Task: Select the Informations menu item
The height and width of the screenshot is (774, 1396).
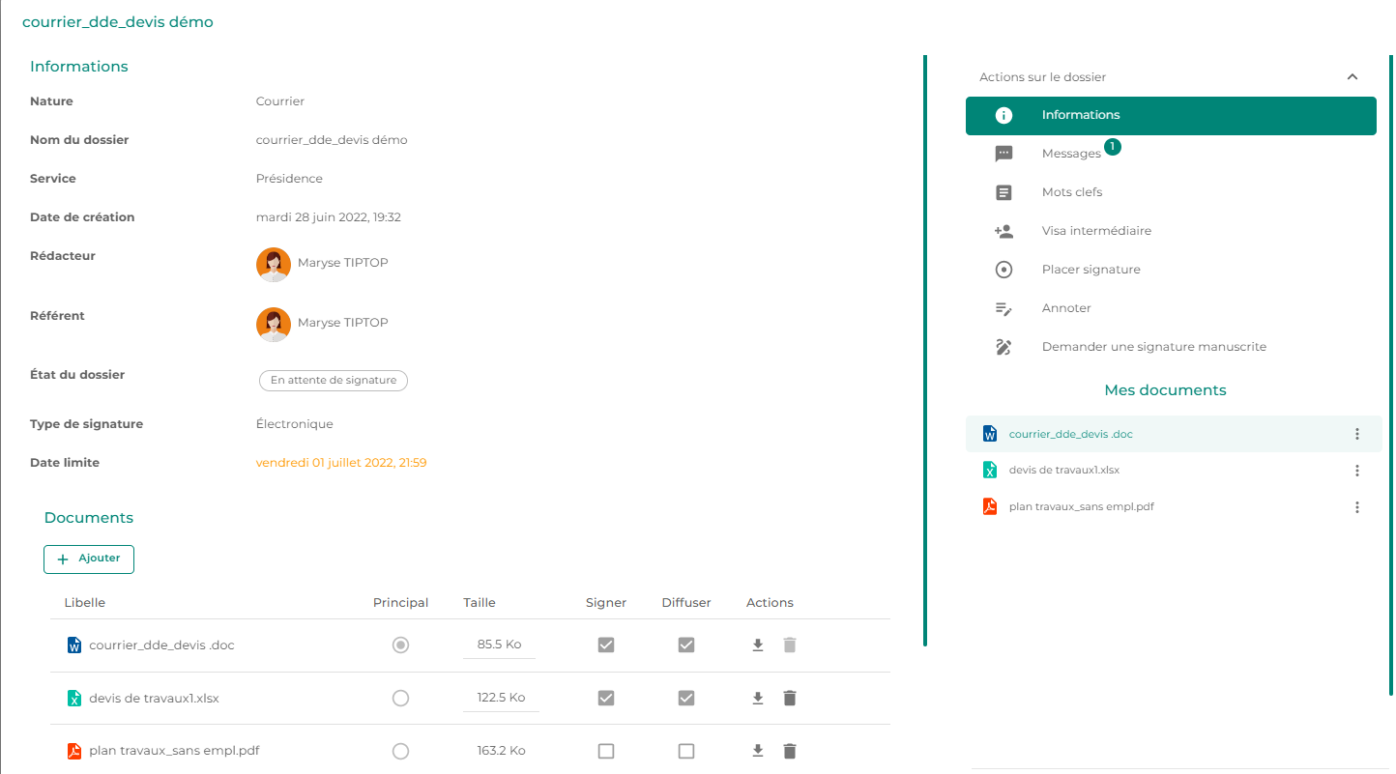Action: [x=1171, y=115]
